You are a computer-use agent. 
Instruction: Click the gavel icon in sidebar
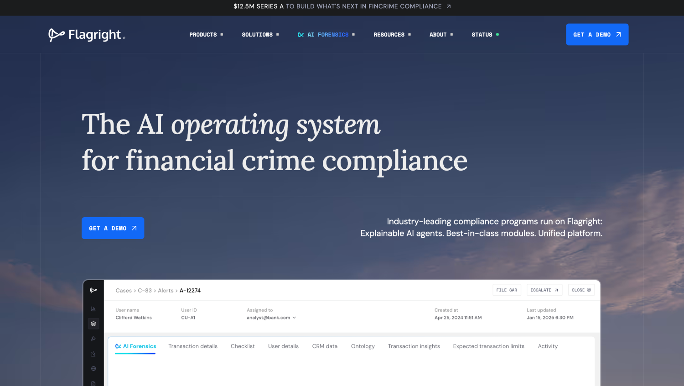pos(93,339)
